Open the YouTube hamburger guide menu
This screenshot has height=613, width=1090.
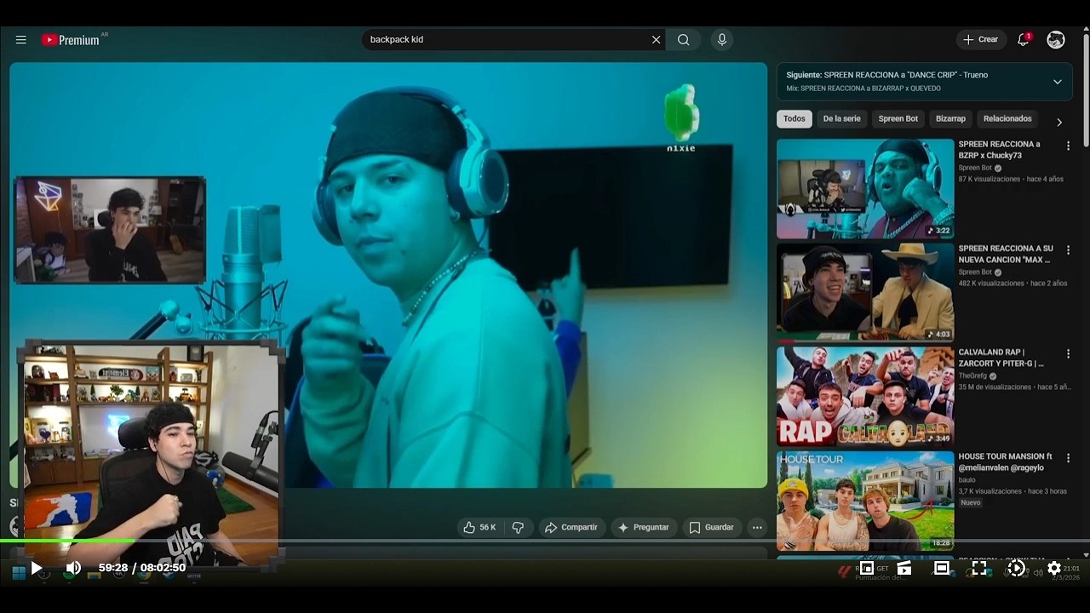coord(21,40)
